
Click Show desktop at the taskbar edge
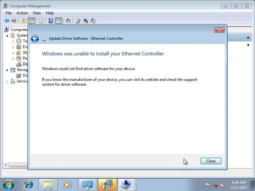pyautogui.click(x=253, y=185)
